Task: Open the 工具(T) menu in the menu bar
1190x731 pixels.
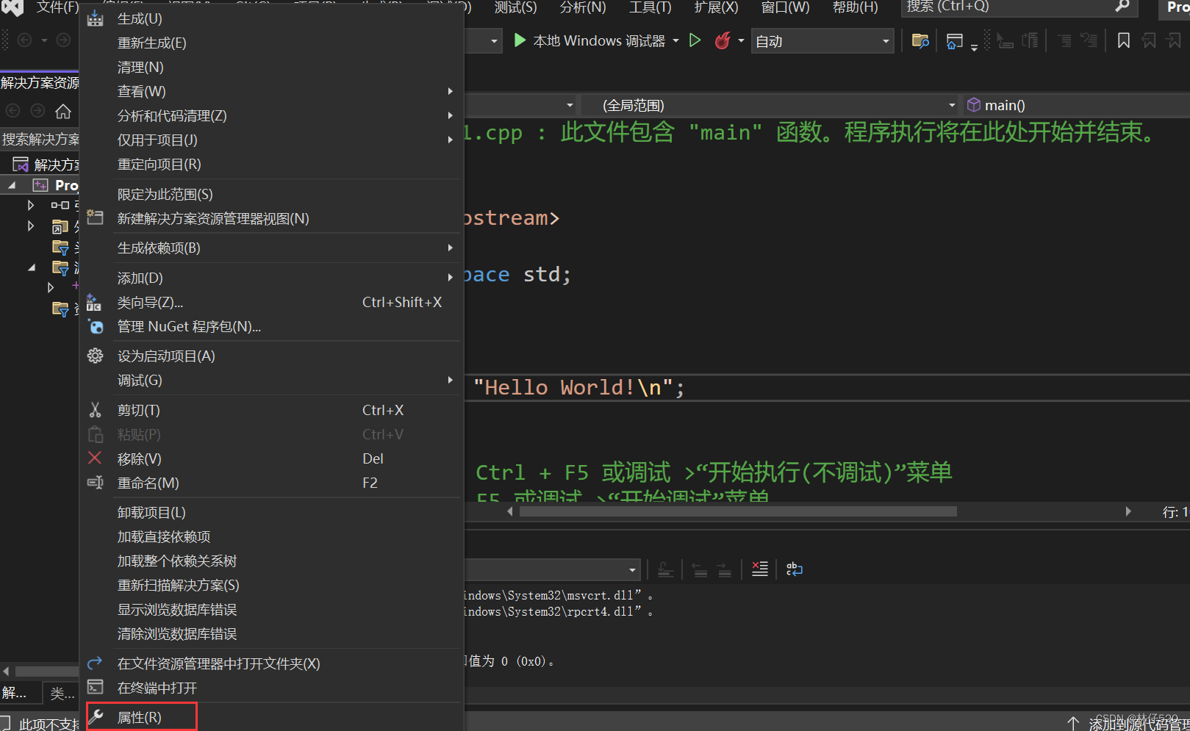Action: point(650,7)
